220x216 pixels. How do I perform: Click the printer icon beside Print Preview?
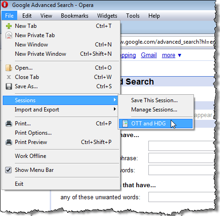click(x=9, y=142)
